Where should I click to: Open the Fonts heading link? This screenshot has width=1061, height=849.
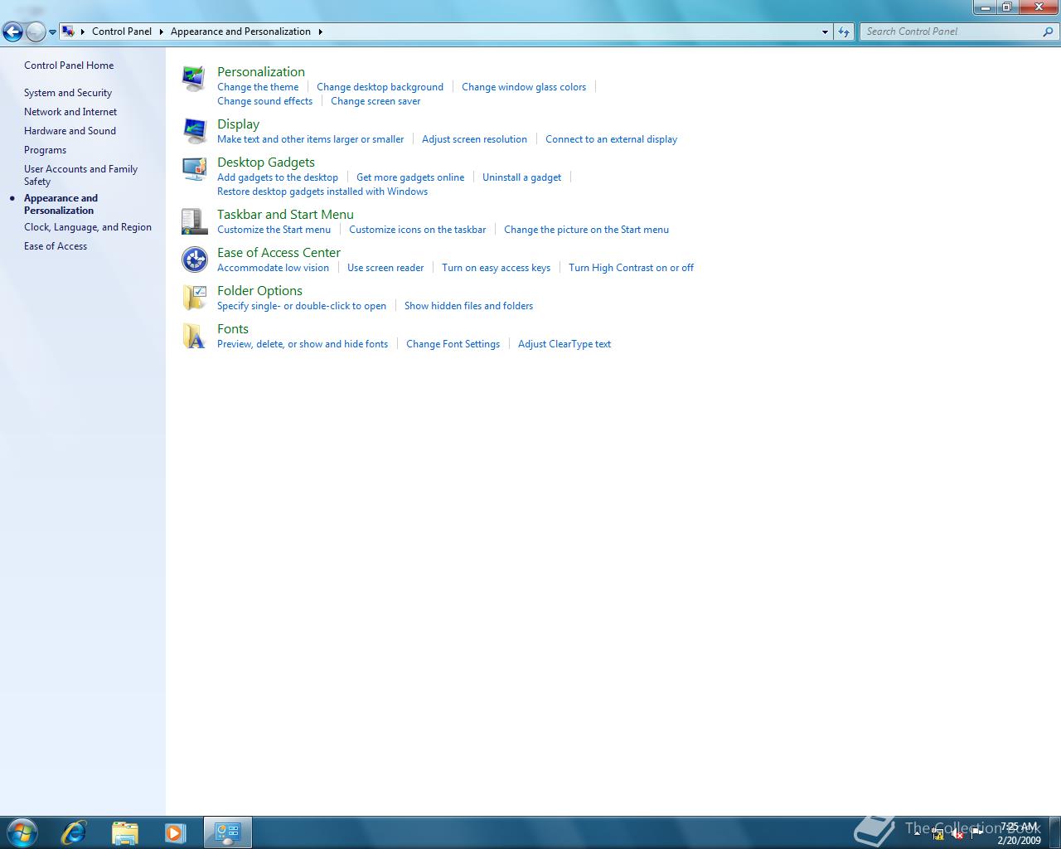tap(233, 329)
